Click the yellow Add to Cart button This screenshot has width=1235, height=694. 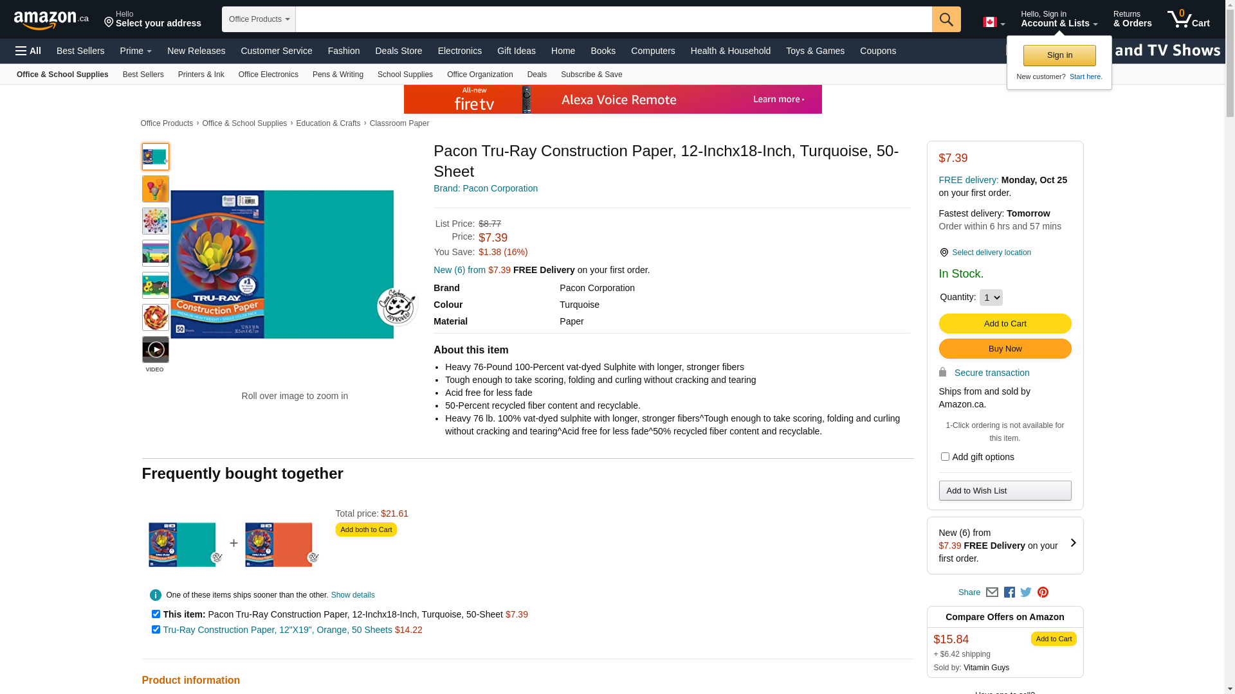1005,324
